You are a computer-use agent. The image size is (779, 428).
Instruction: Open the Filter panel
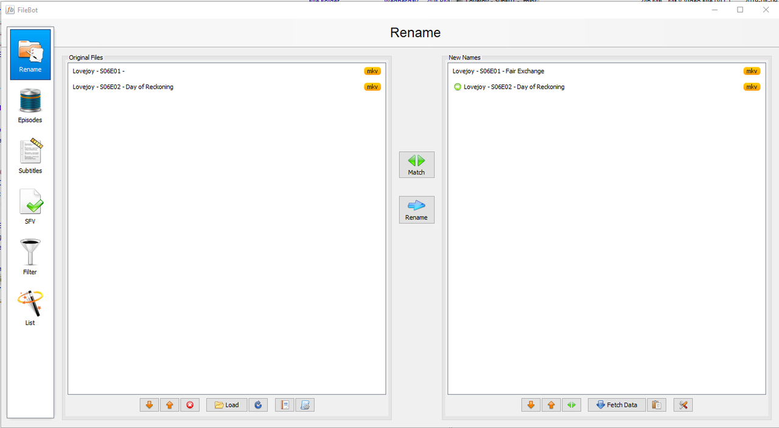click(x=30, y=257)
